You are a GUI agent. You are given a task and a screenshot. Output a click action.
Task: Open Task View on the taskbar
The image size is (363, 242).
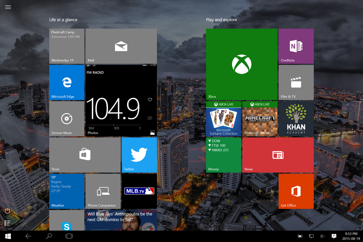coord(69,236)
